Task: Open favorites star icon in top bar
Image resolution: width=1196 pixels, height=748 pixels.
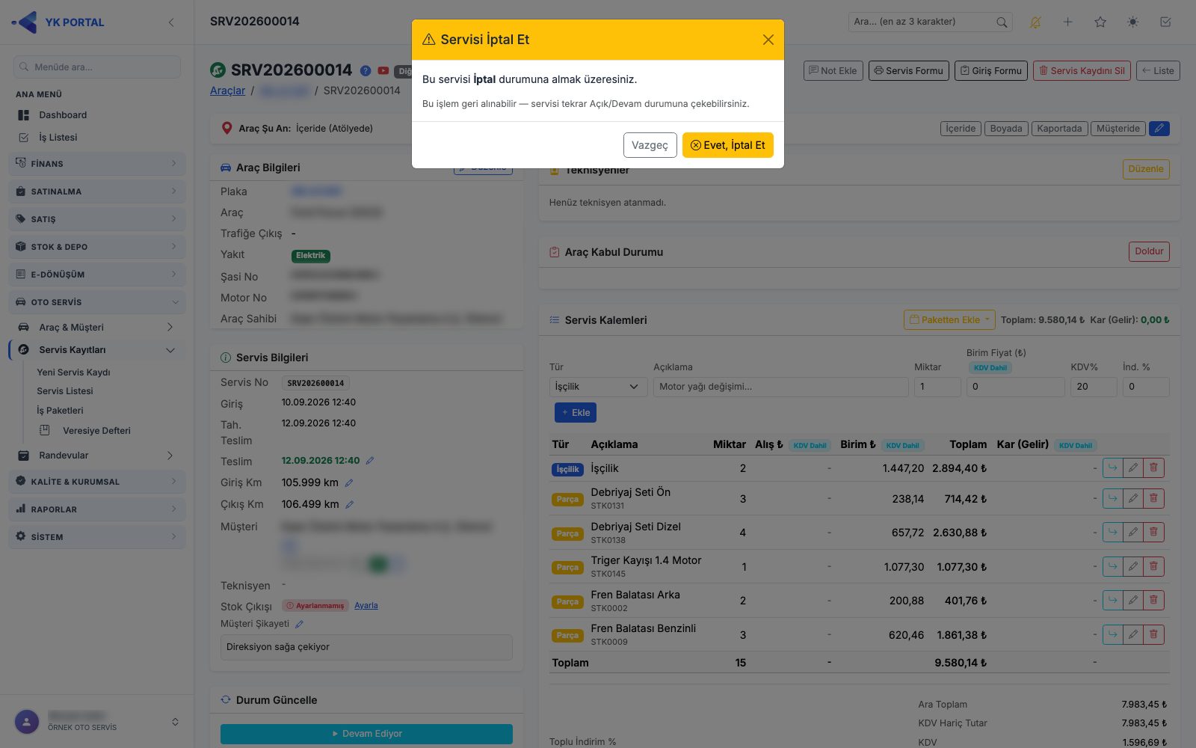Action: tap(1100, 22)
